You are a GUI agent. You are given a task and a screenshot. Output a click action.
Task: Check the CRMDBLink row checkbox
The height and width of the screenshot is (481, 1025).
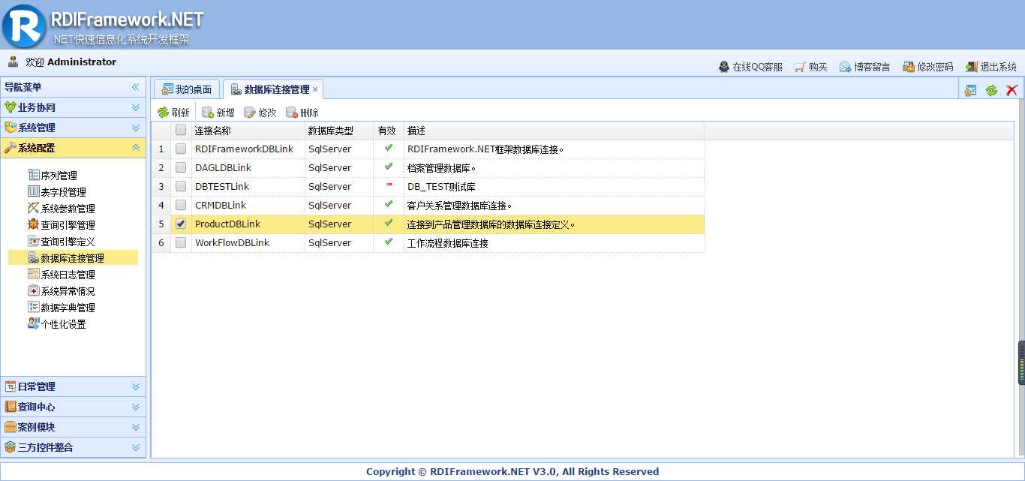click(181, 206)
